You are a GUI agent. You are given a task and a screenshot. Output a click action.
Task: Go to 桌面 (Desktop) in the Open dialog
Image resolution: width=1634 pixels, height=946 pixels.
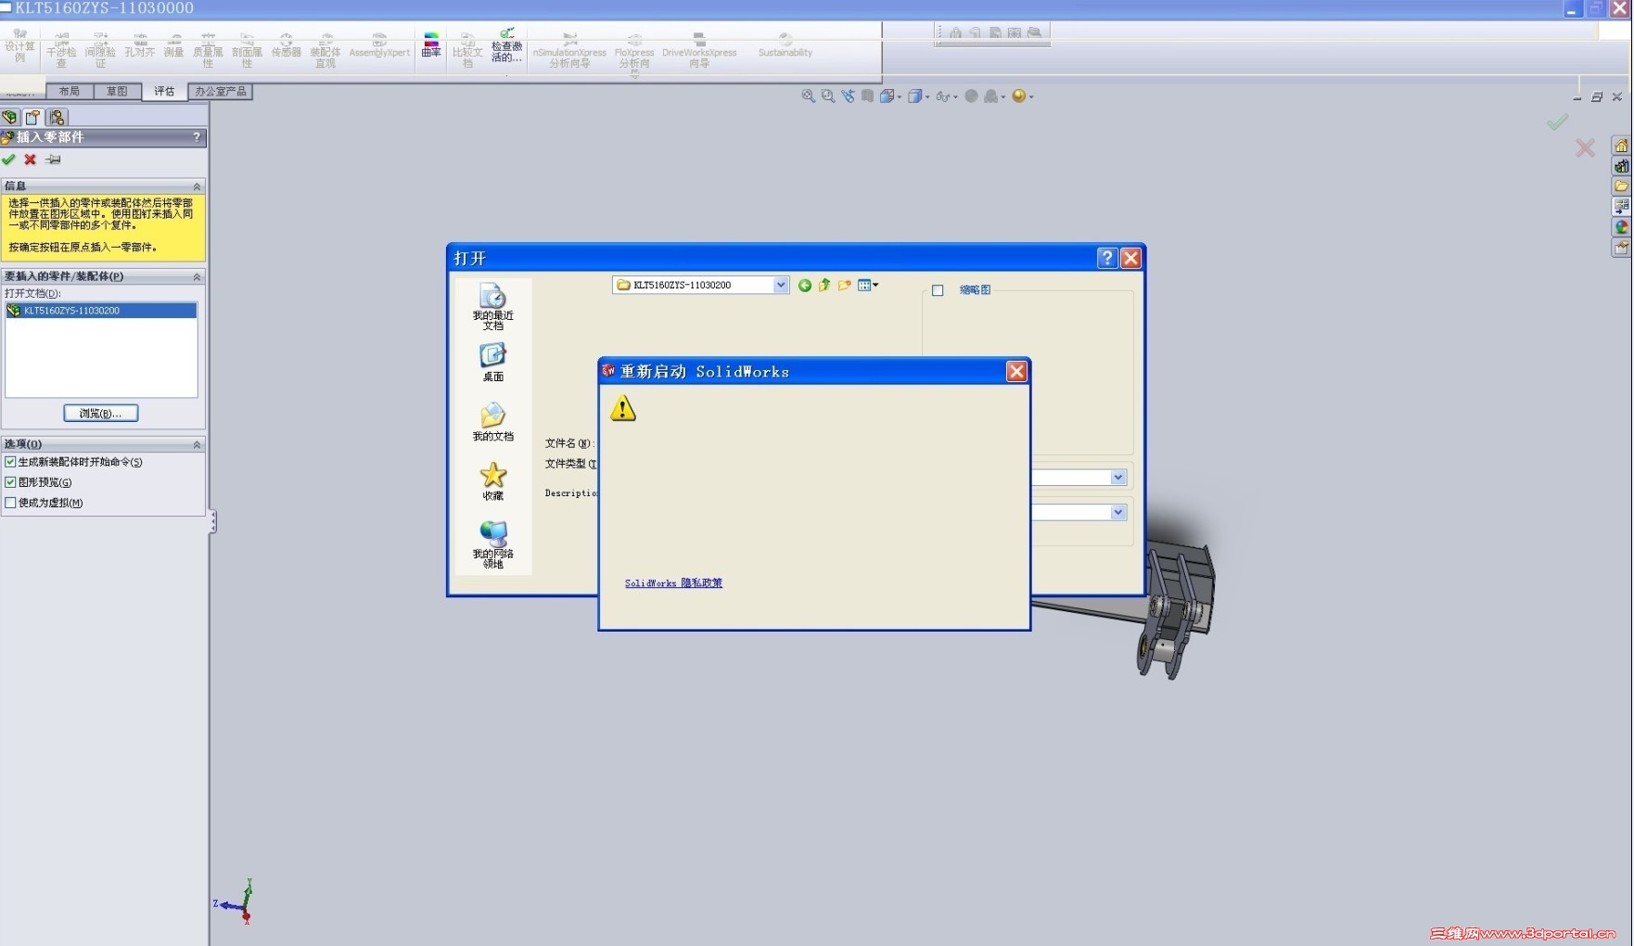tap(492, 363)
